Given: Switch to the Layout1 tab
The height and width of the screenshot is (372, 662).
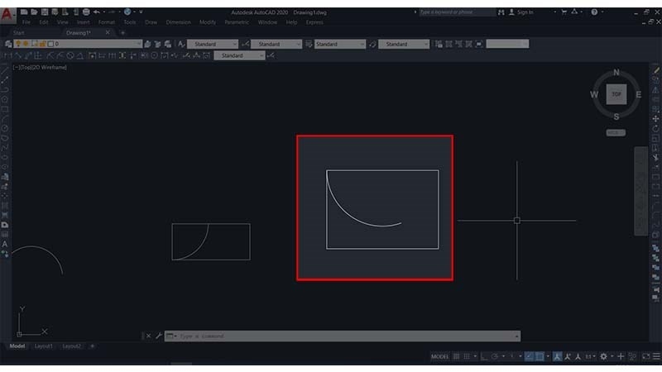Looking at the screenshot, I should pos(44,346).
